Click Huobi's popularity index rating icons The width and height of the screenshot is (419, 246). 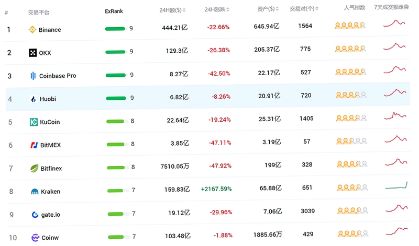pyautogui.click(x=351, y=95)
